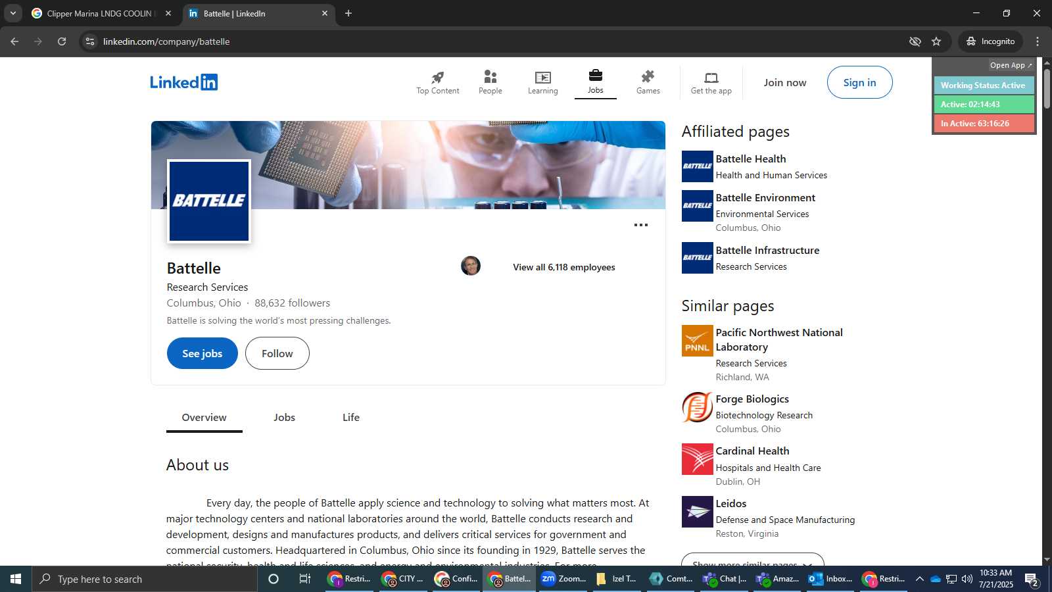Screen dimensions: 1052x592
Task: Click employee profile photo thumbnail
Action: point(471,266)
